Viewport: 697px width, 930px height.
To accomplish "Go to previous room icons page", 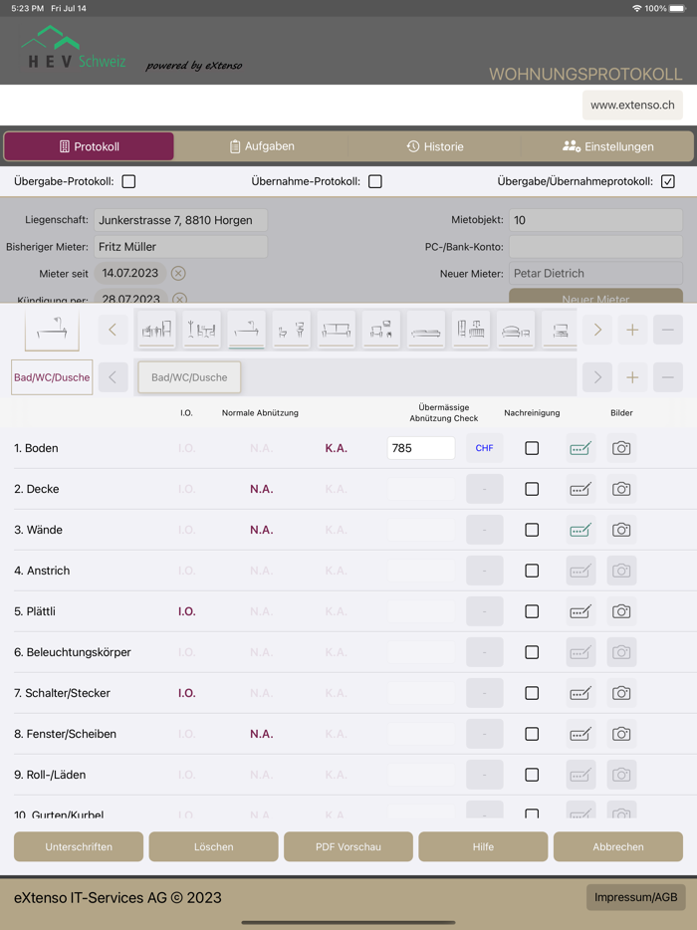I will click(113, 330).
